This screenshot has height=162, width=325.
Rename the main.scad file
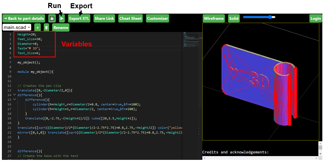coord(61,27)
